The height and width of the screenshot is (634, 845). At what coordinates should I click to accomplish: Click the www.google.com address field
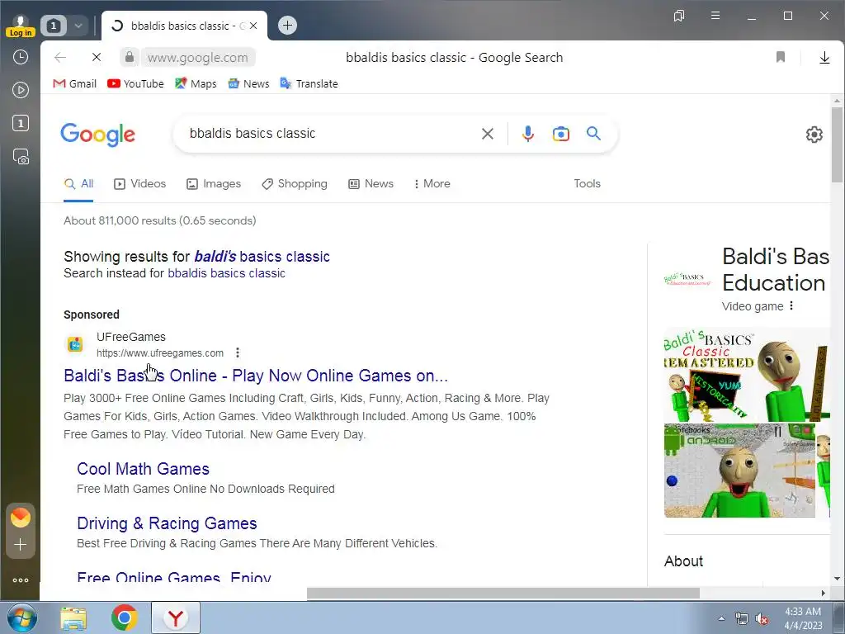click(198, 57)
